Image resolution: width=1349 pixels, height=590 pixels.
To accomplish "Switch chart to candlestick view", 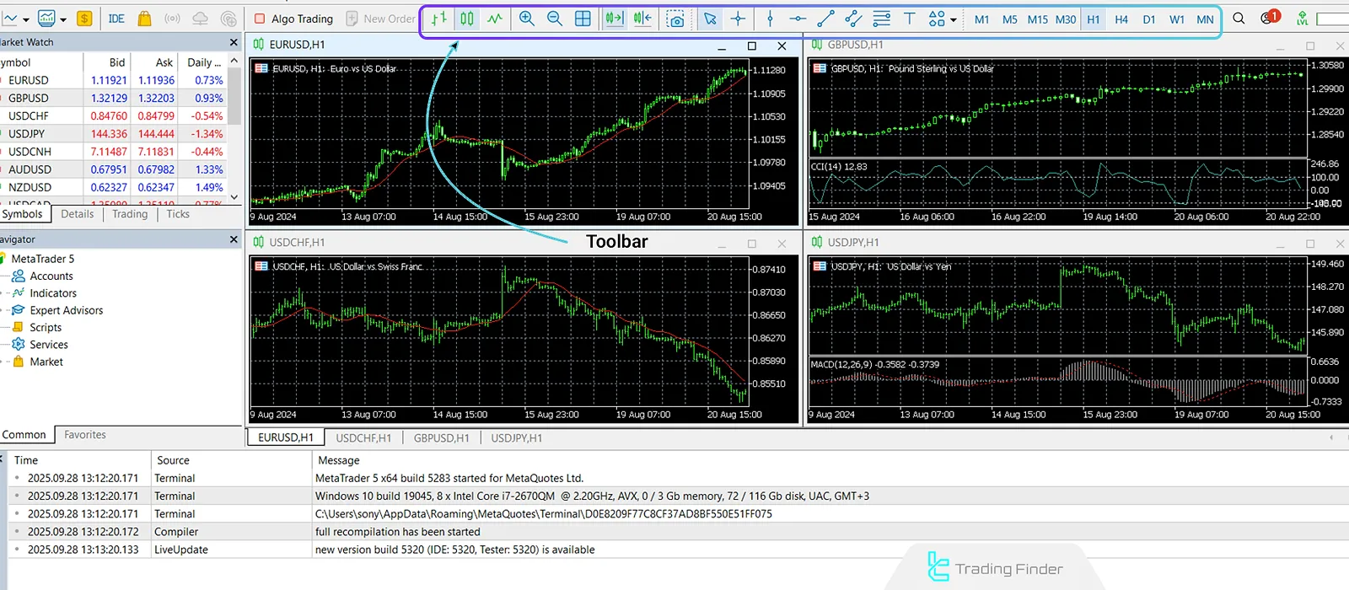I will 467,19.
